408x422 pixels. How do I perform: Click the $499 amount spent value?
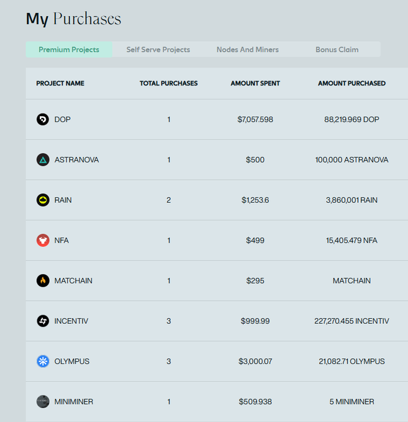coord(255,240)
